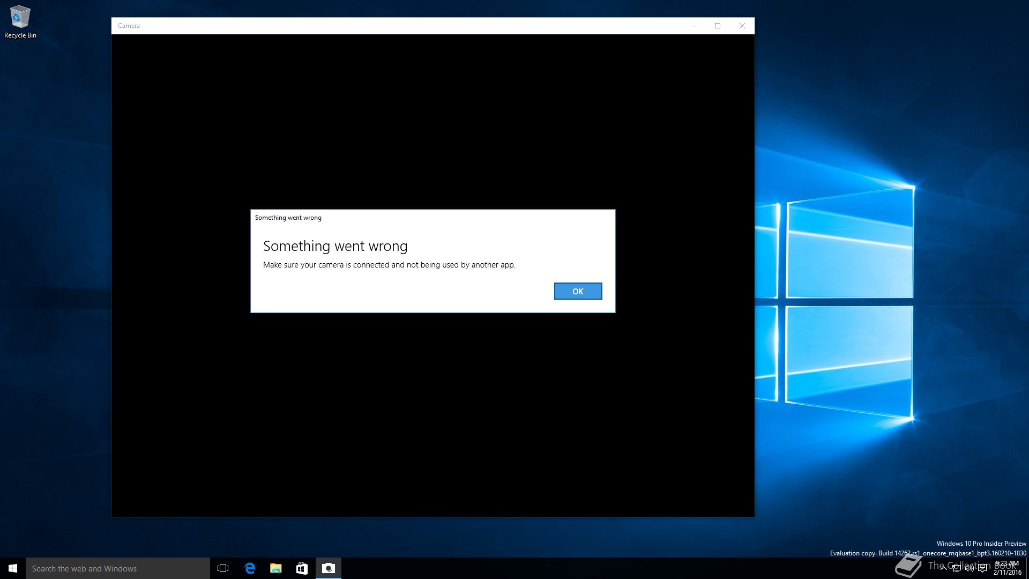Image resolution: width=1029 pixels, height=579 pixels.
Task: Open Recycle Bin desktop icon
Action: tap(20, 21)
